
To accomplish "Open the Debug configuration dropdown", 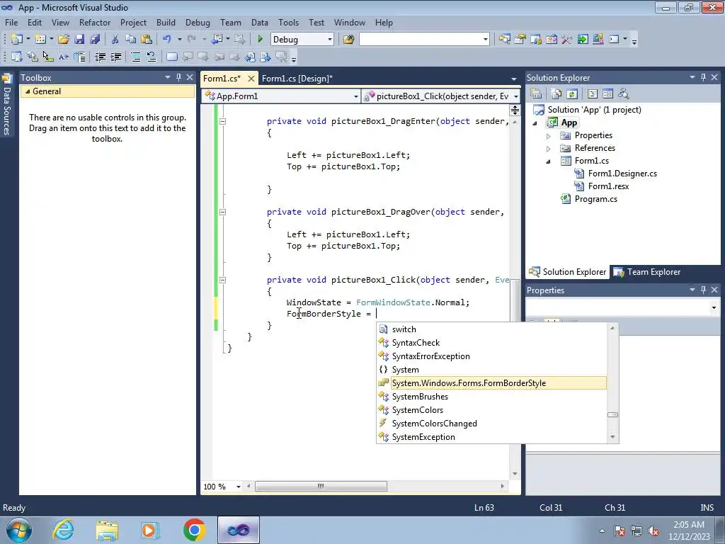I will (x=330, y=40).
